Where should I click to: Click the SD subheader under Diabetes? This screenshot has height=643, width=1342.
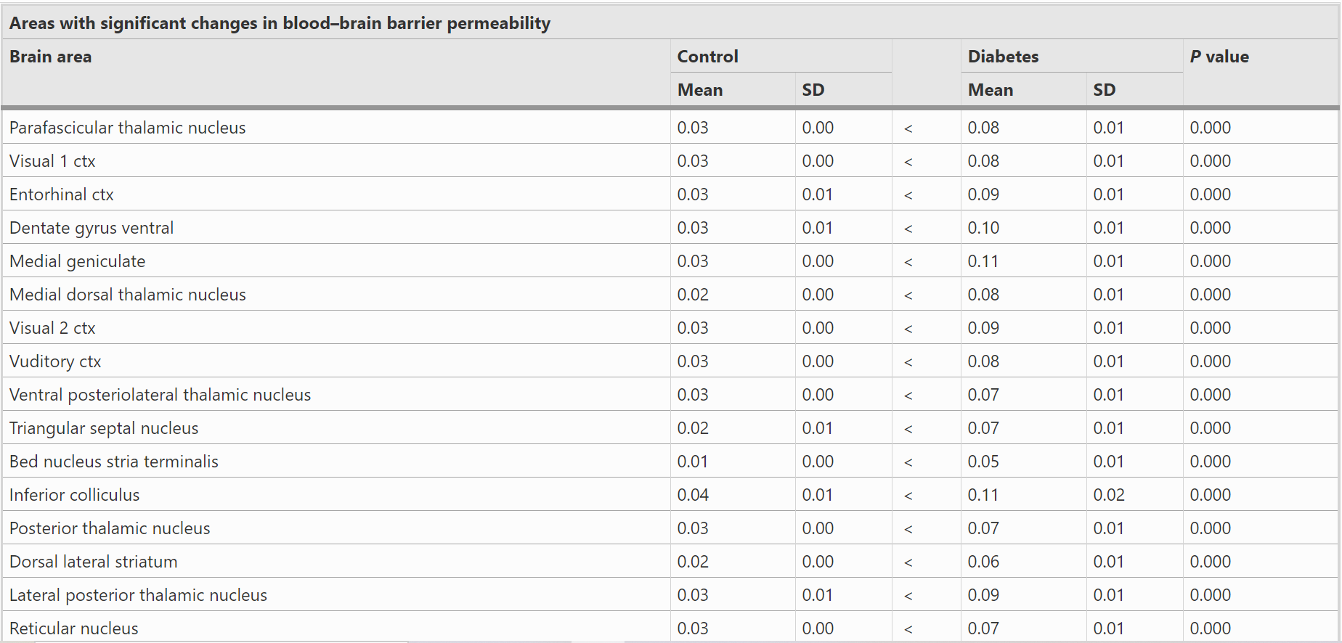1104,90
